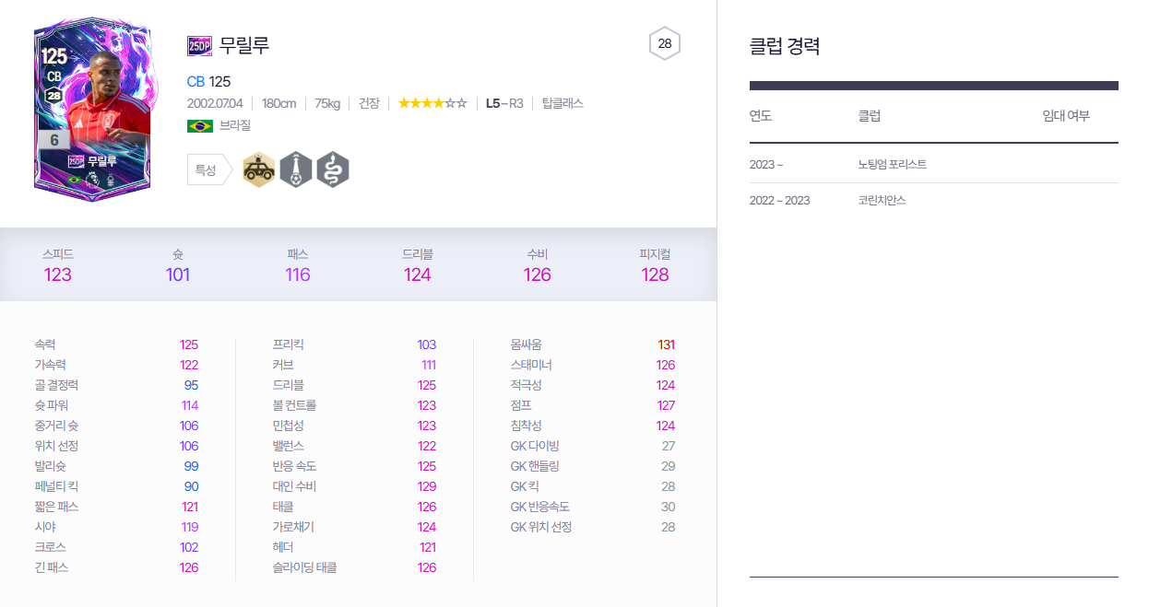Click the 연도 column header

pyautogui.click(x=761, y=116)
